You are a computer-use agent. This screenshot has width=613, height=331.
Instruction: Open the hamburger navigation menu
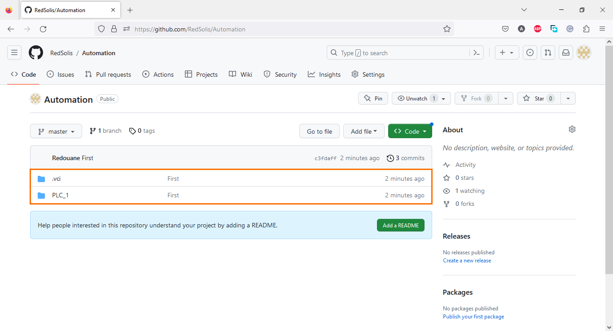(x=14, y=52)
